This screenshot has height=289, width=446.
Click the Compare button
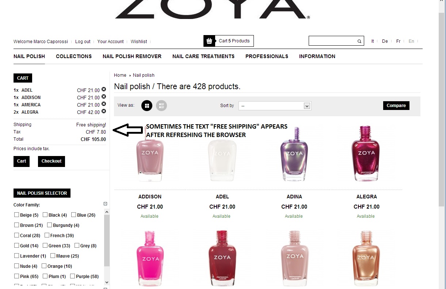point(396,106)
